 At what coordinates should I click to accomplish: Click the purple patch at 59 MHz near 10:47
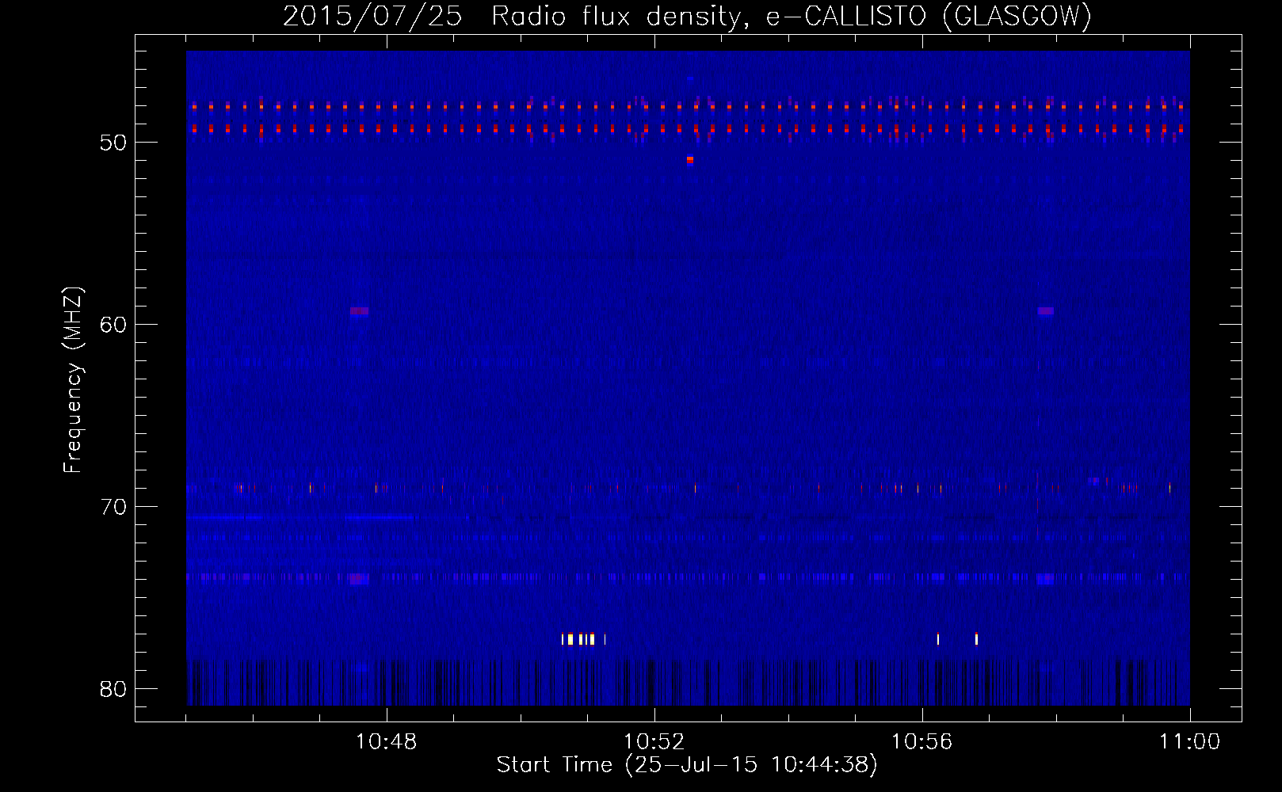point(360,311)
